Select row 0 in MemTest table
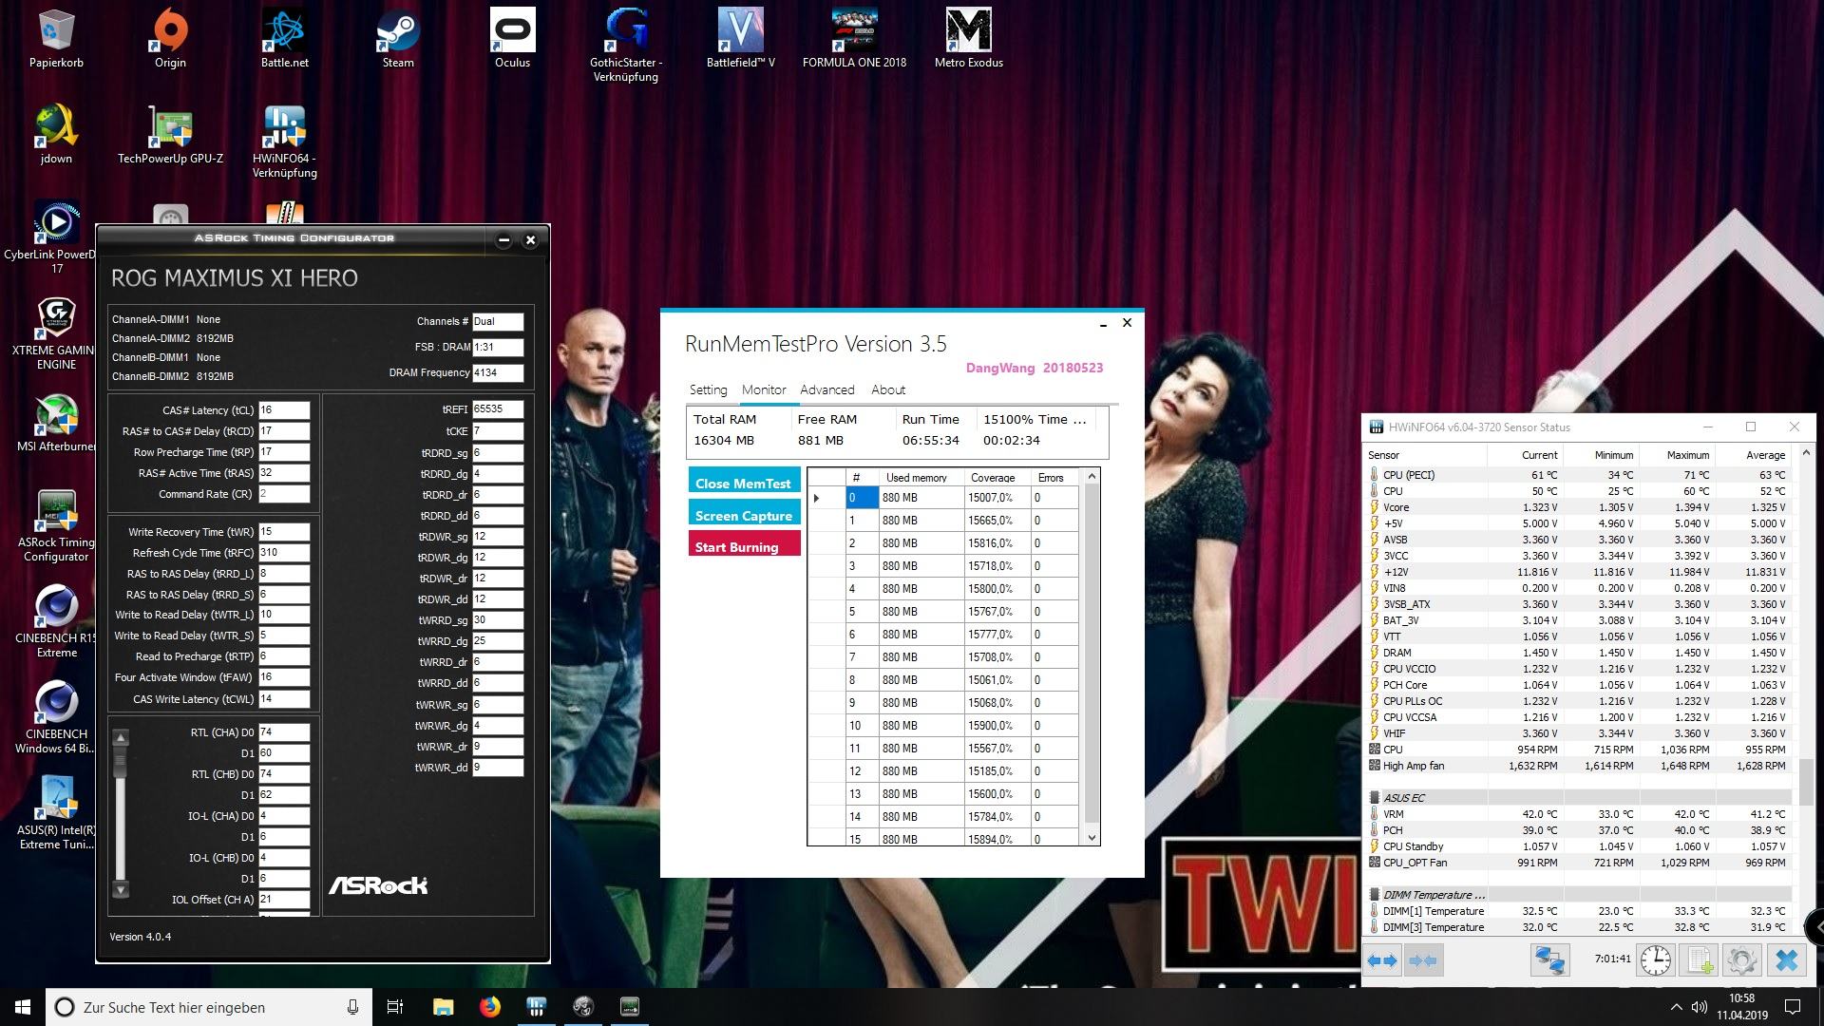Viewport: 1824px width, 1026px height. pyautogui.click(x=945, y=498)
